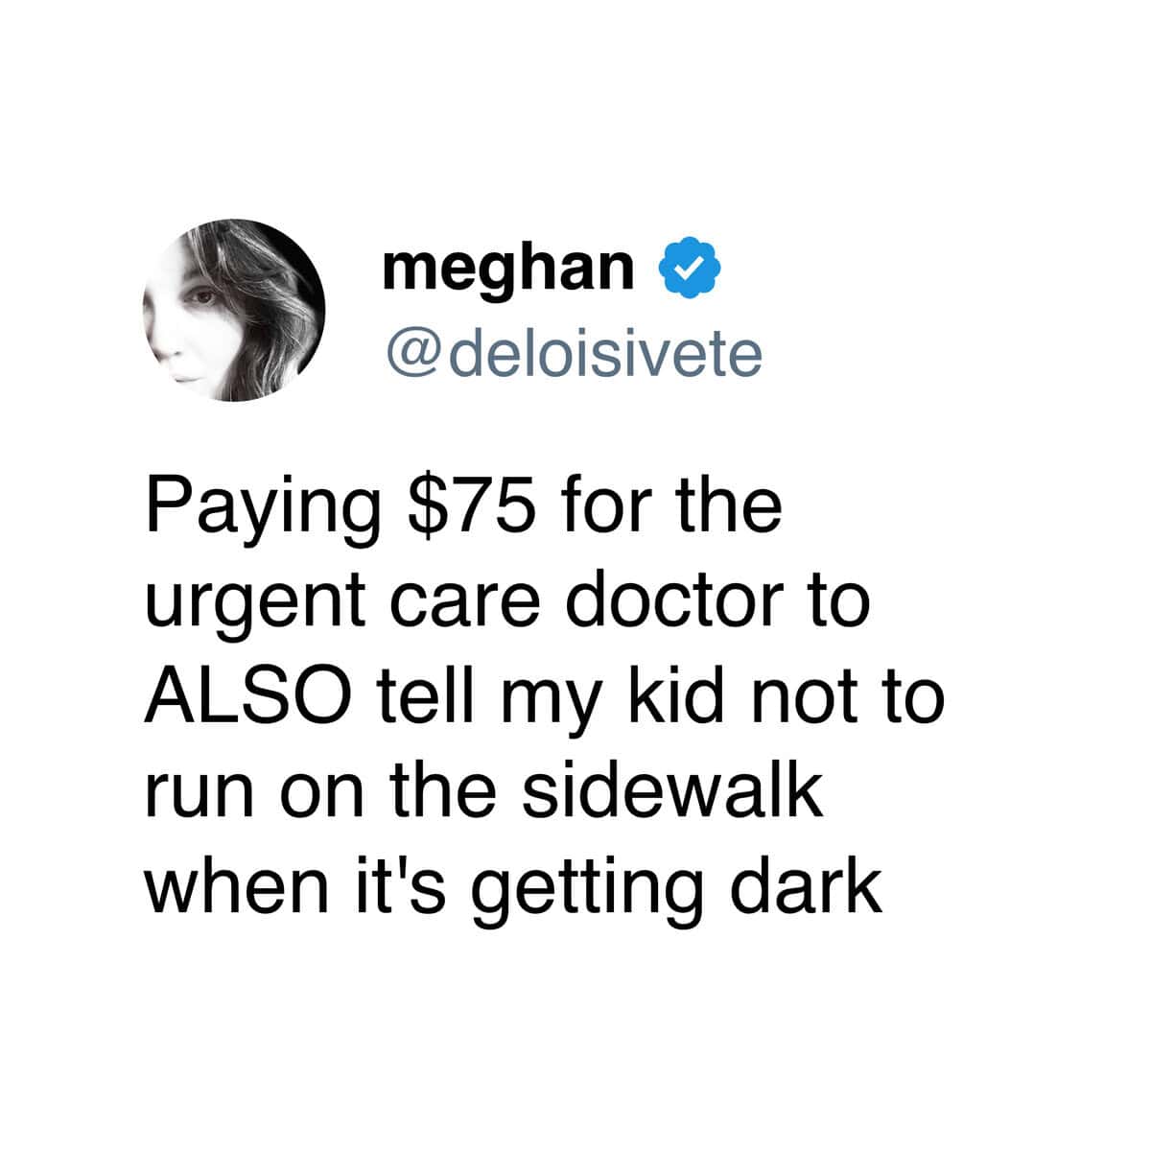Click the word run
This screenshot has height=1151, width=1151.
(x=197, y=796)
